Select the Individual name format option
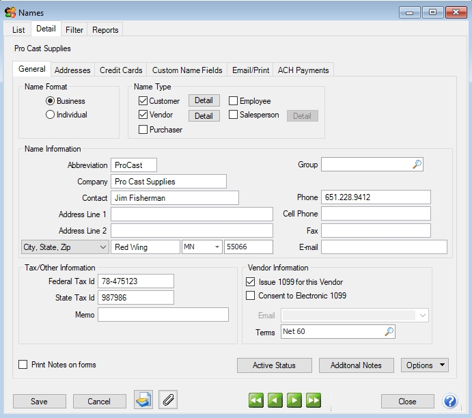 [50, 115]
